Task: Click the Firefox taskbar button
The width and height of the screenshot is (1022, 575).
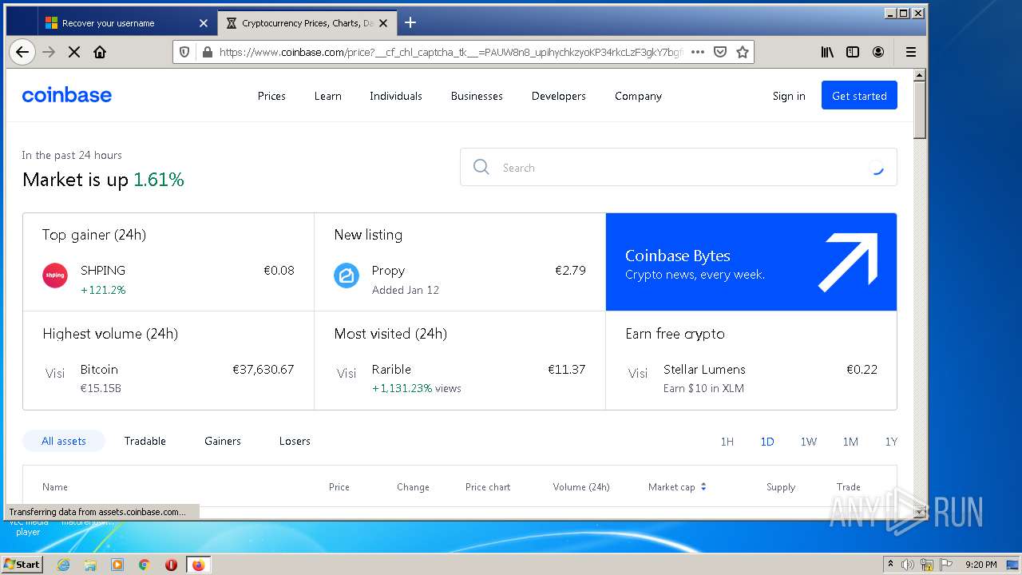Action: tap(198, 565)
